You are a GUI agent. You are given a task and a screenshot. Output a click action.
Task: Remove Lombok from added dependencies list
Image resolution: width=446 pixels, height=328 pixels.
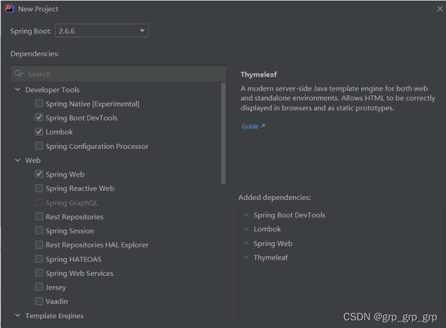246,229
